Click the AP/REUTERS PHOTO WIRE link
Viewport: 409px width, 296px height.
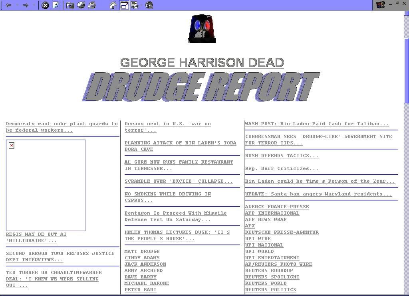[278, 264]
